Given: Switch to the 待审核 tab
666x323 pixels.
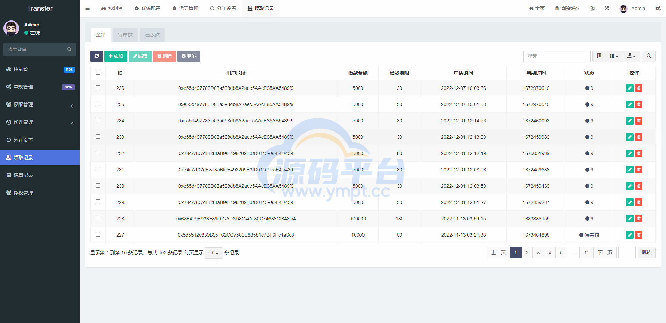Looking at the screenshot, I should tap(125, 35).
